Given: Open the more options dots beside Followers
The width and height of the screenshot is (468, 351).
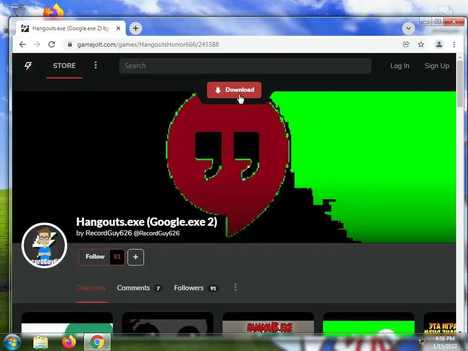Looking at the screenshot, I should (x=235, y=287).
